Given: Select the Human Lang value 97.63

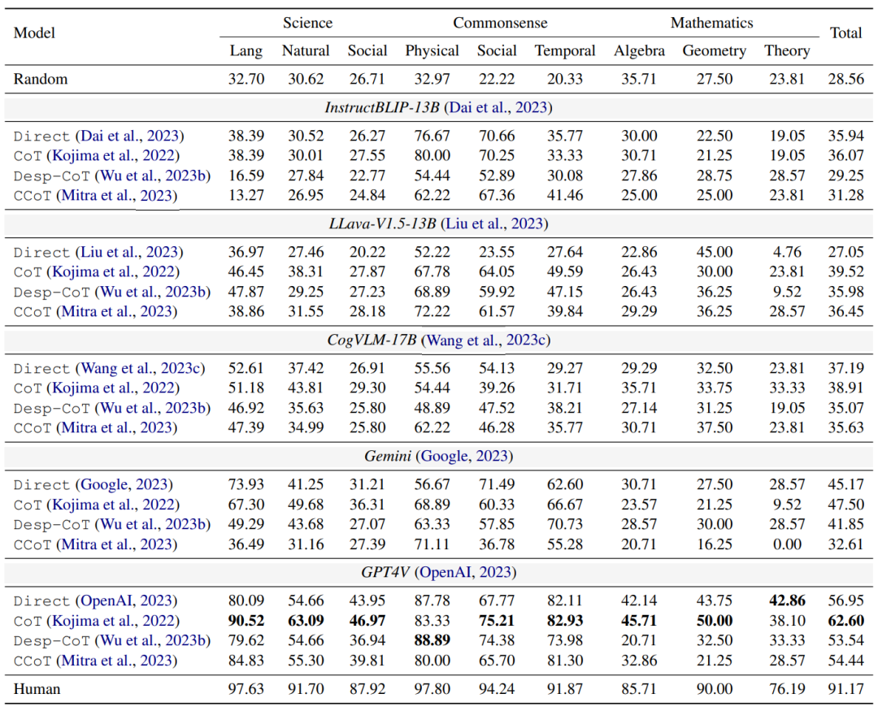Looking at the screenshot, I should point(246,688).
